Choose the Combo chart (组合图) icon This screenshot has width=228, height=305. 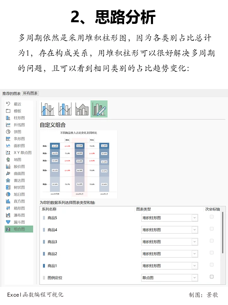(x=8, y=229)
